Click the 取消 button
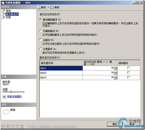The height and width of the screenshot is (130, 145). pyautogui.click(x=132, y=124)
